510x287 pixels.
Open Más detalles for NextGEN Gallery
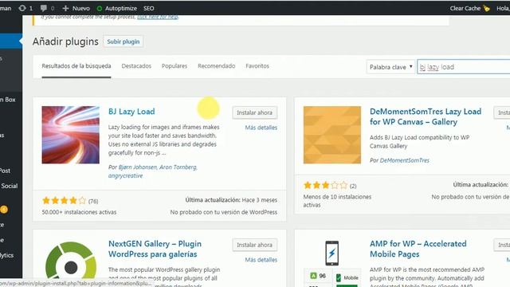261,260
